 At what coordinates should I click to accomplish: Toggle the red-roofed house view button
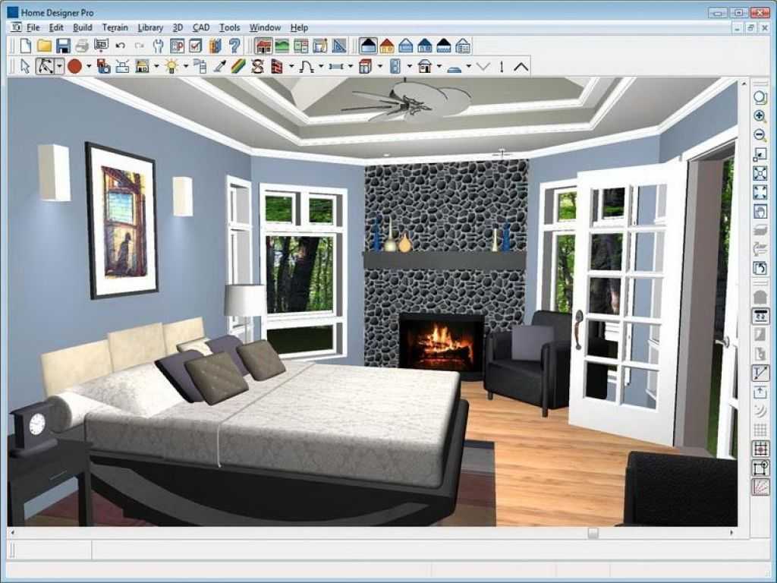click(x=386, y=46)
